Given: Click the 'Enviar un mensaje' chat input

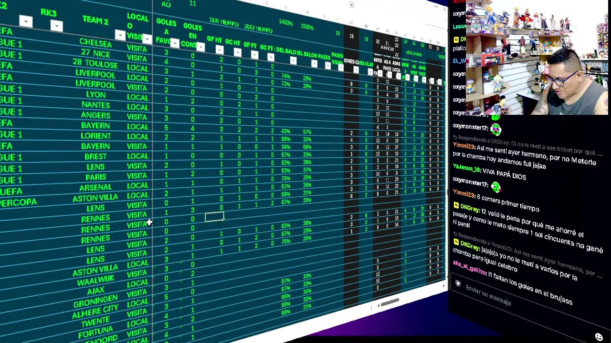Looking at the screenshot, I should (x=488, y=296).
